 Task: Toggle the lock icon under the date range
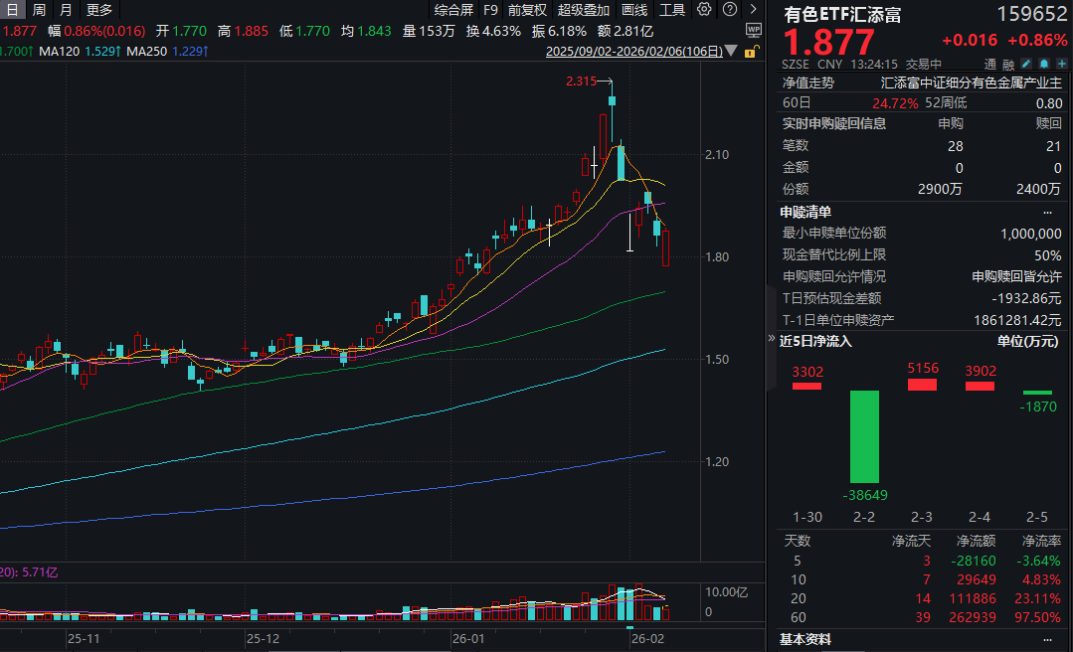click(x=753, y=51)
